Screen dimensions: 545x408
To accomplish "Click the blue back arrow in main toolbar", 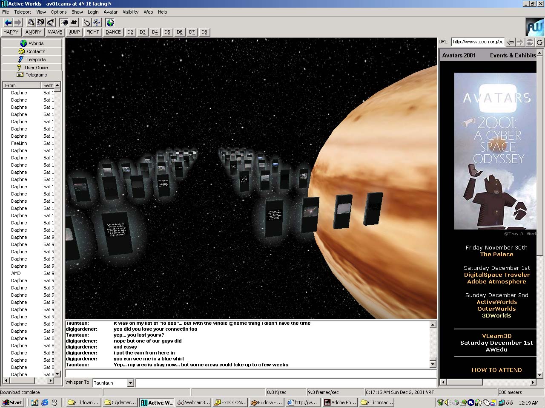I will coord(8,23).
